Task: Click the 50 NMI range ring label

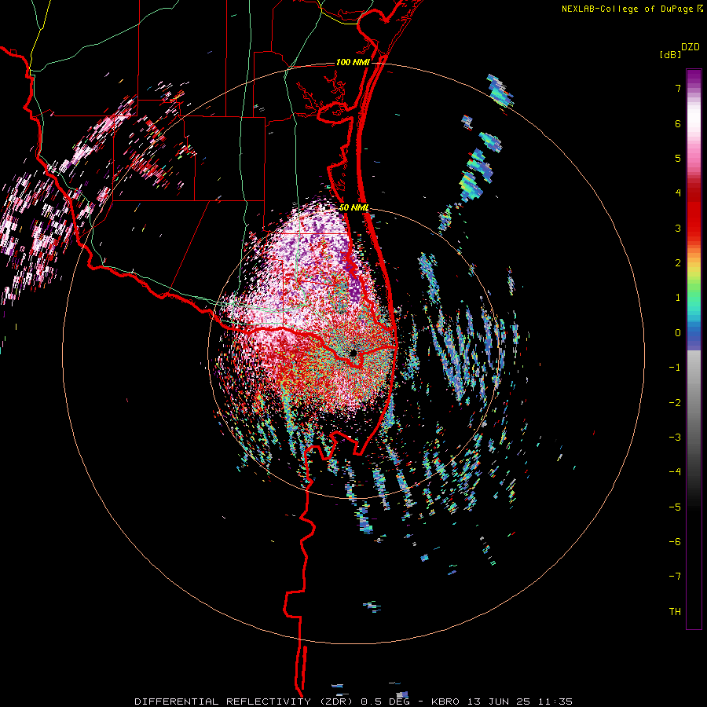Action: (x=354, y=208)
